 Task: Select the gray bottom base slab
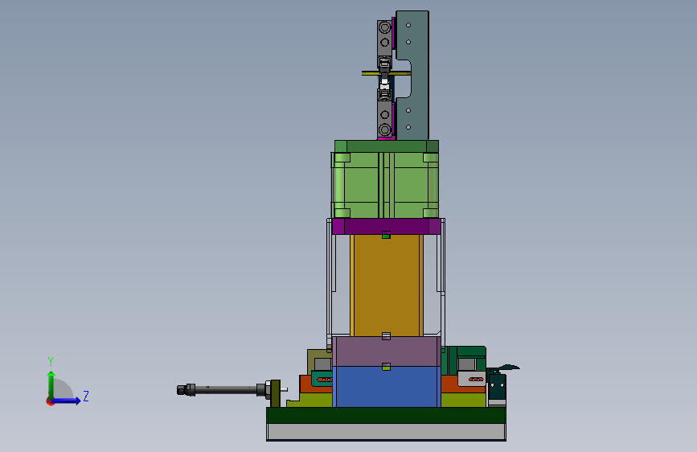(x=386, y=432)
